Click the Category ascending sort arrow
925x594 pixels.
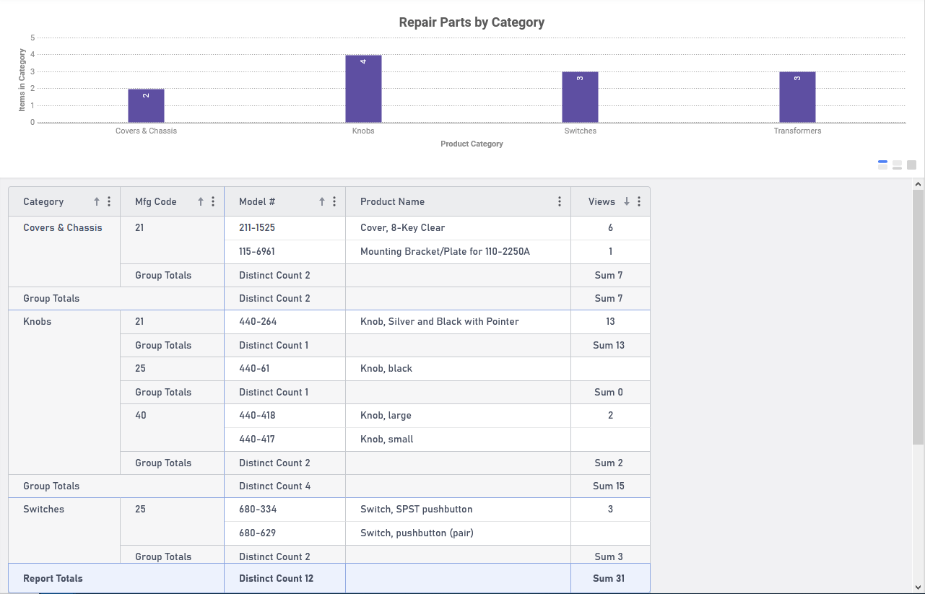pos(97,201)
